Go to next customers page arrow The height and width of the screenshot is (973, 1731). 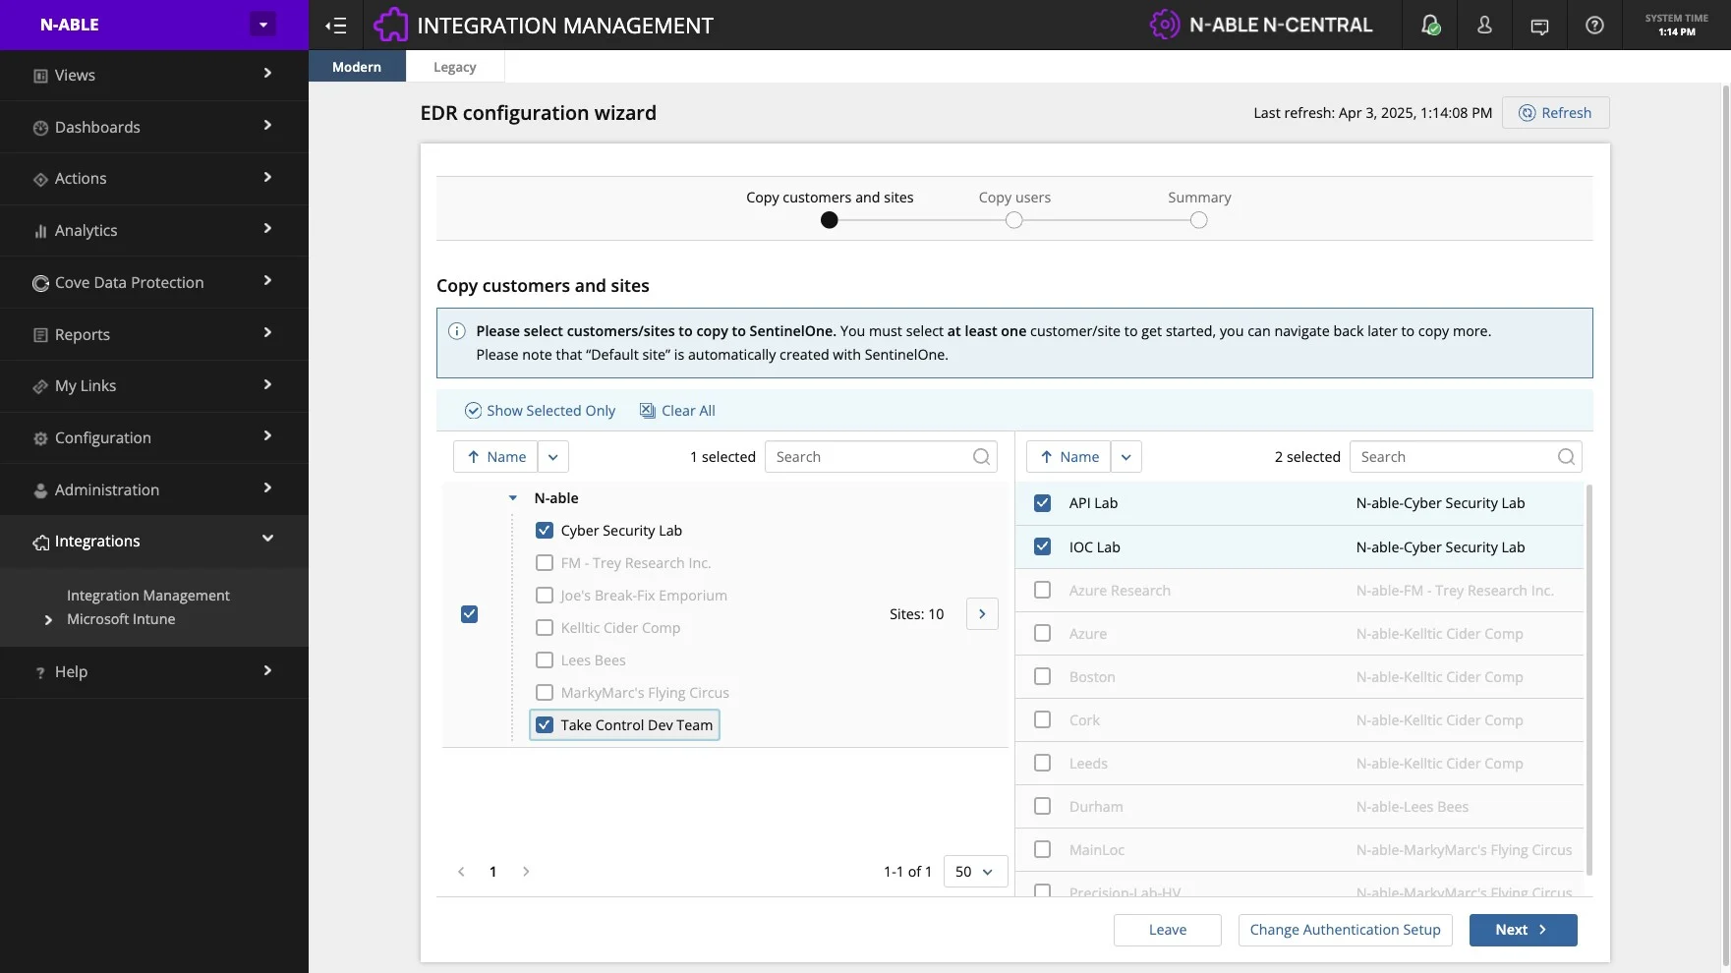(x=526, y=872)
